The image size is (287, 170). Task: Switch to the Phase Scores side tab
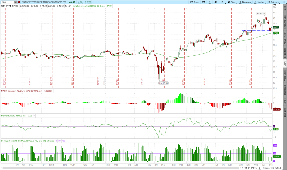tap(285, 75)
